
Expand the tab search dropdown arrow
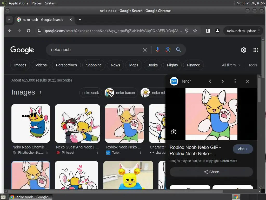9,20
